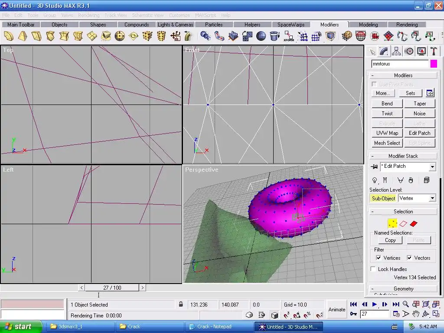The image size is (444, 333).
Task: Click the Mesh Select button
Action: click(x=387, y=143)
